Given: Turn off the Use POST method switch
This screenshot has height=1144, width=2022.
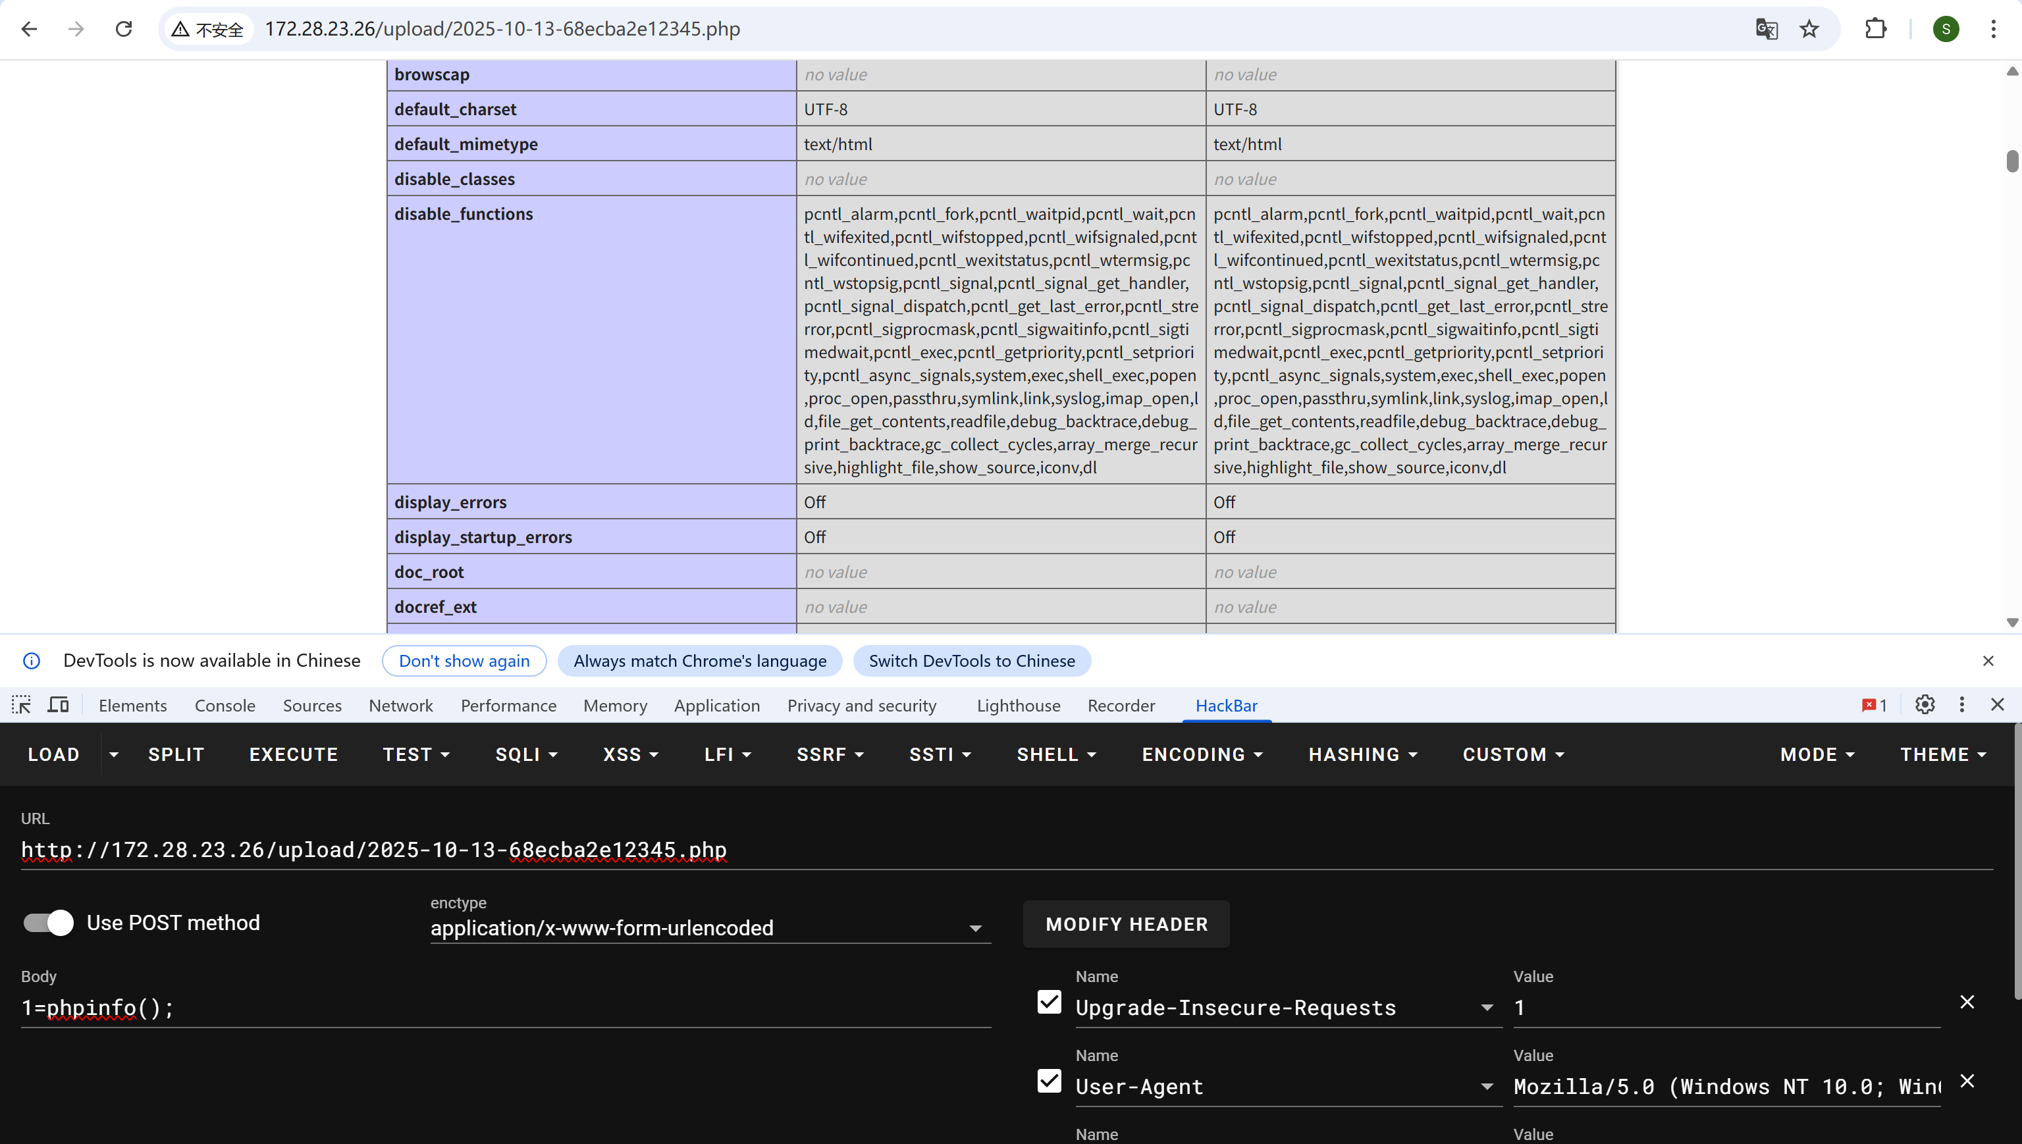Looking at the screenshot, I should (x=49, y=922).
